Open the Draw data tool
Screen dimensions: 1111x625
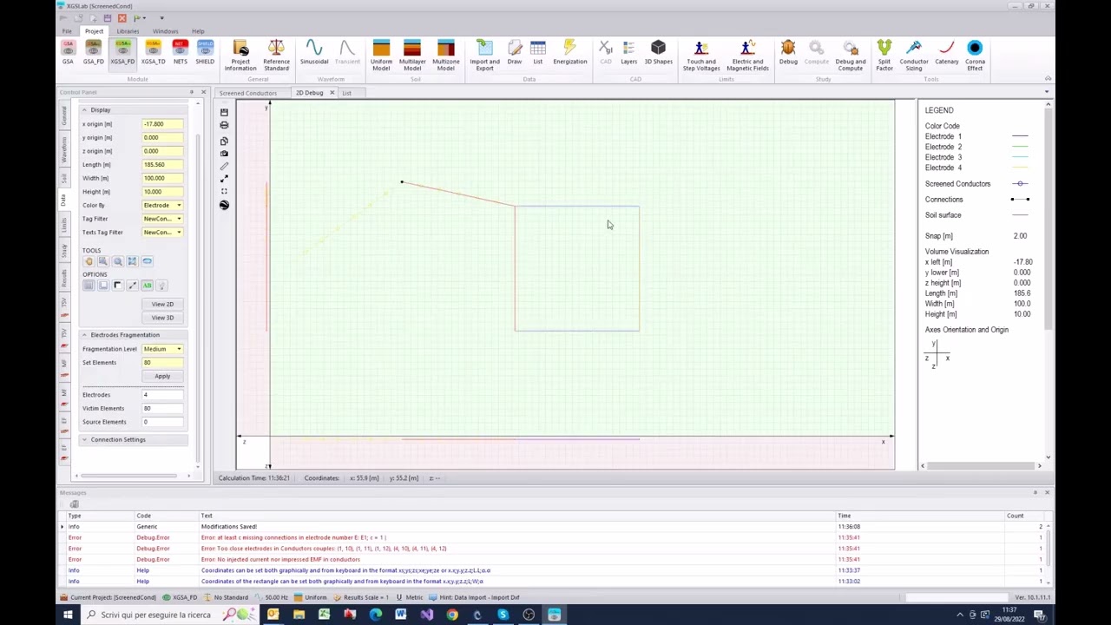[x=515, y=52]
